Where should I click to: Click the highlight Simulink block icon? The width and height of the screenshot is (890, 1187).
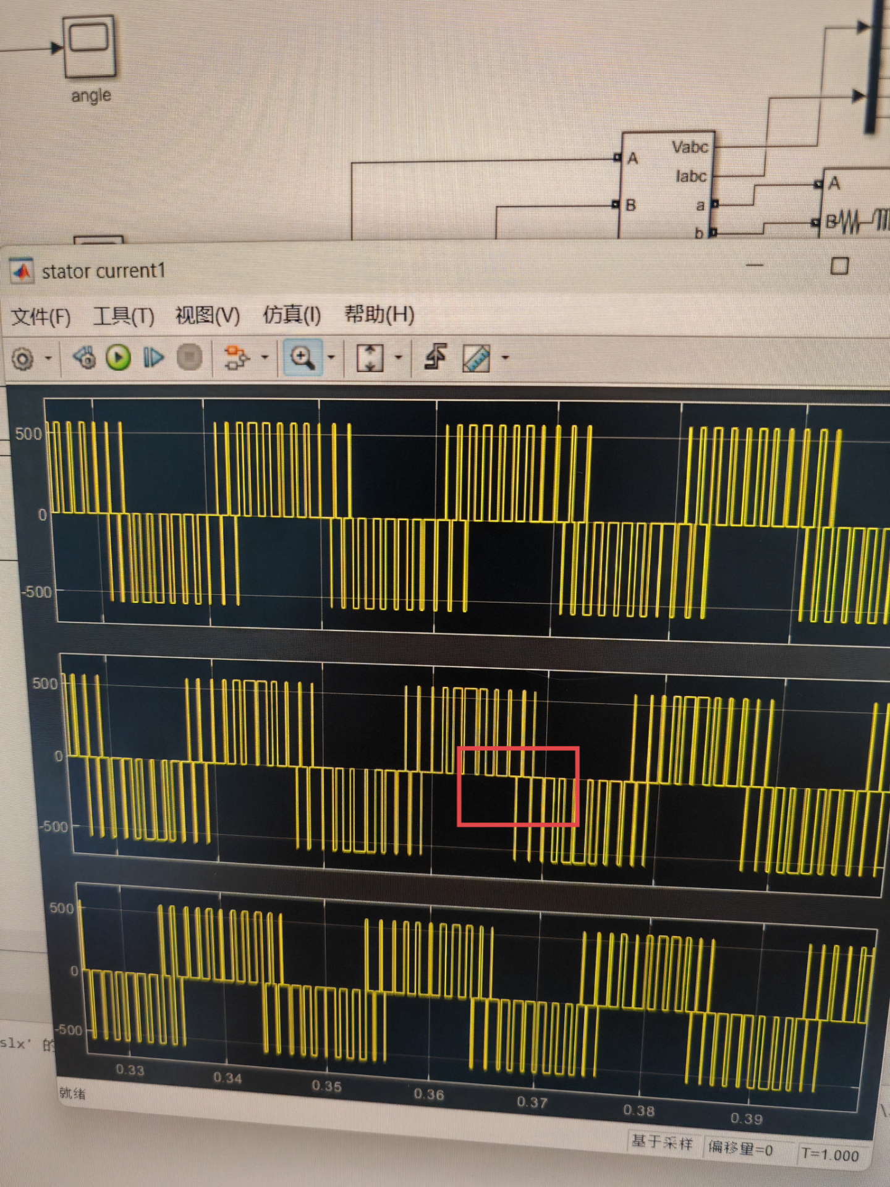click(x=236, y=357)
